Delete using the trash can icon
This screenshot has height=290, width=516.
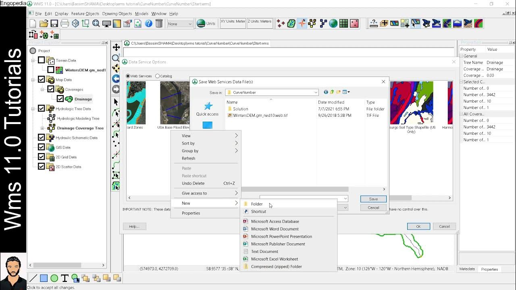(159, 24)
